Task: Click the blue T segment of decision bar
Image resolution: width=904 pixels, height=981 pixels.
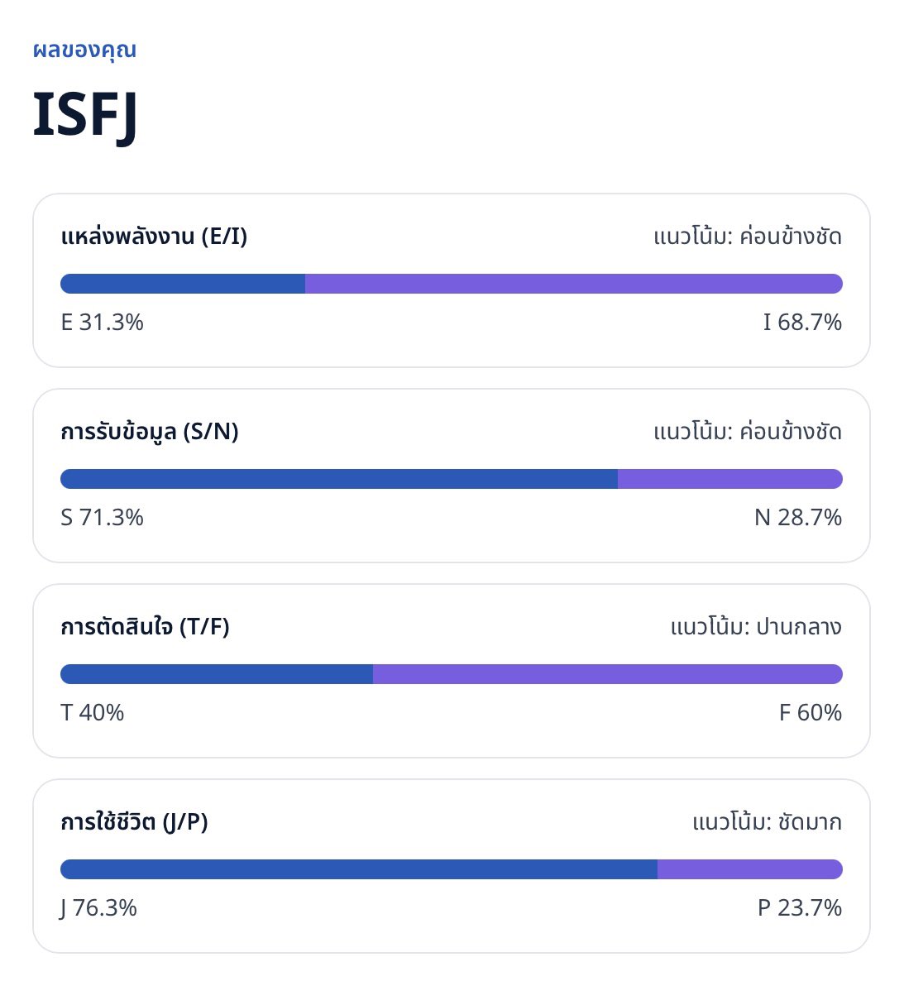Action: (x=217, y=674)
